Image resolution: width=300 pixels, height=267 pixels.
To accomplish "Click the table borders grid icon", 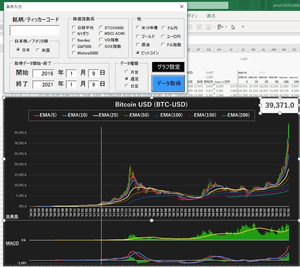I will (x=208, y=27).
